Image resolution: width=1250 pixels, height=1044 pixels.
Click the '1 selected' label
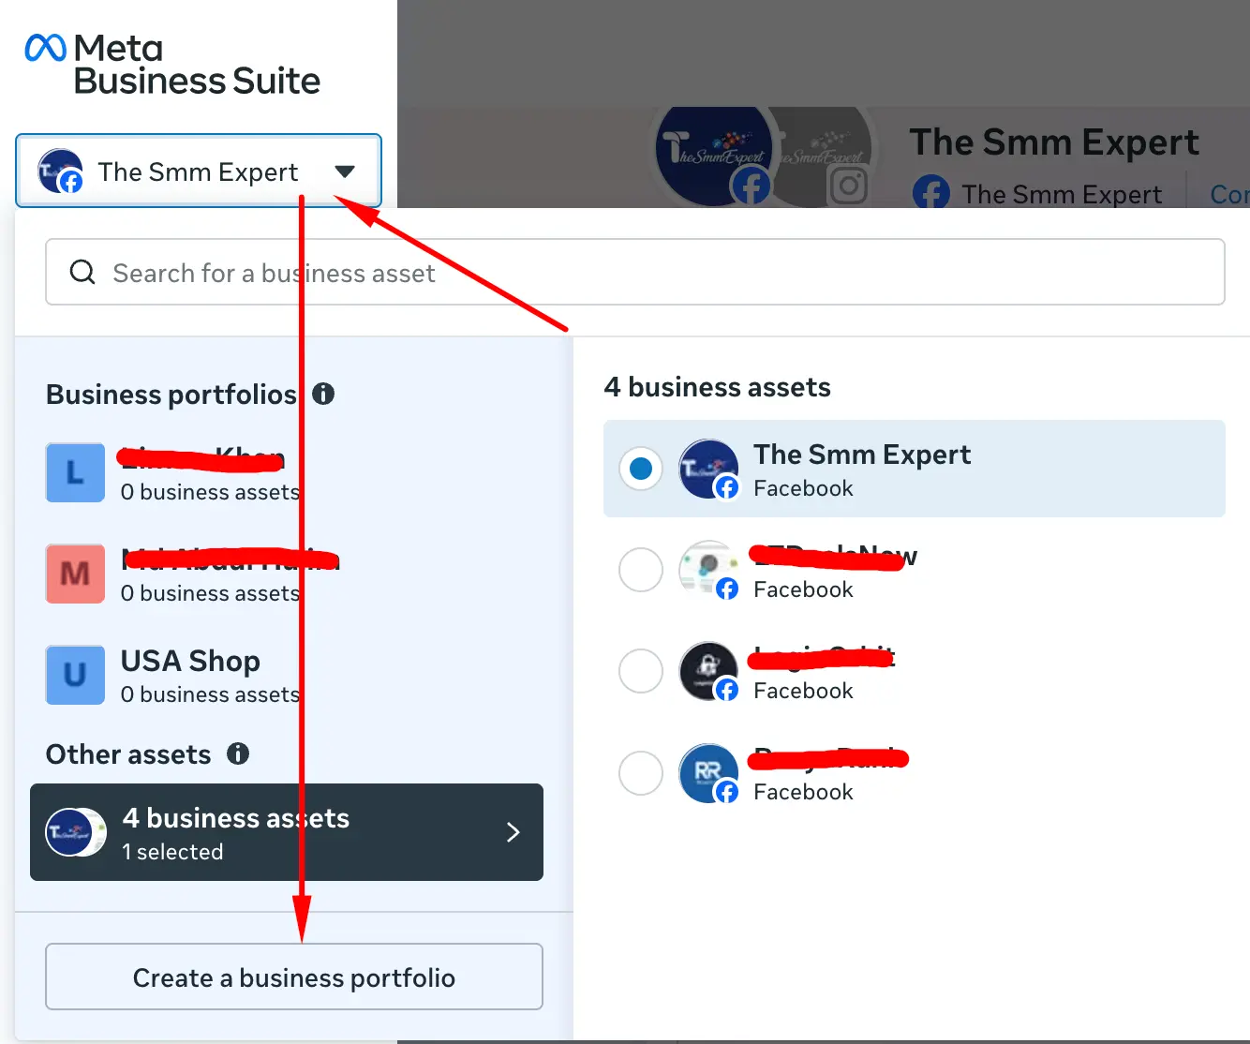click(x=173, y=852)
